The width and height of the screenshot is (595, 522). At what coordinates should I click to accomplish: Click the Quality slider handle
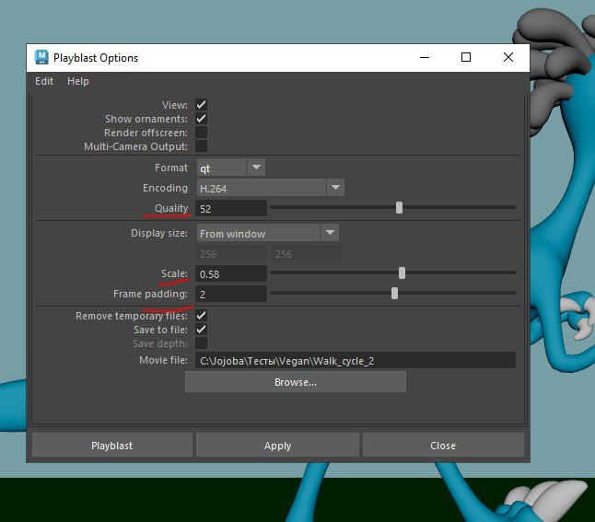click(399, 207)
